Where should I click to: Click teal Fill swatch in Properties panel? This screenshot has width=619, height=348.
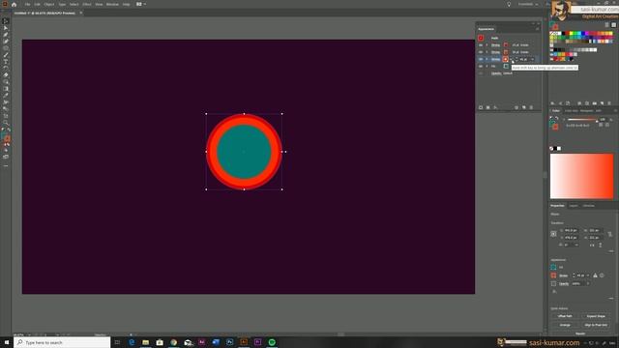pos(553,267)
